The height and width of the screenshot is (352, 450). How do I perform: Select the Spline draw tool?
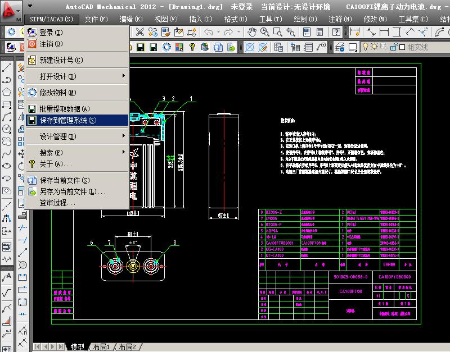(7, 153)
